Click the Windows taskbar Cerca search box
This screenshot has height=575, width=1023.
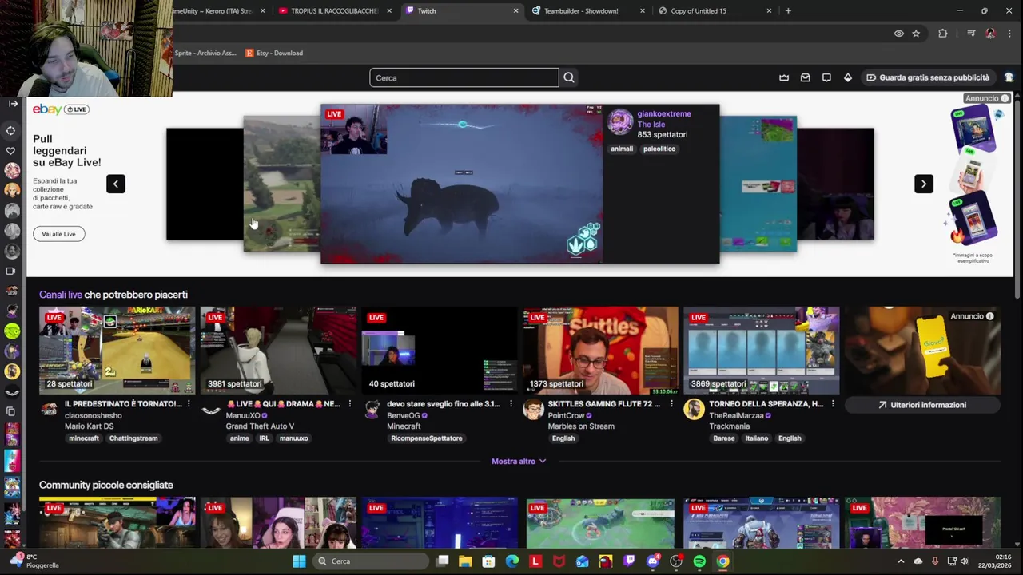coord(371,561)
